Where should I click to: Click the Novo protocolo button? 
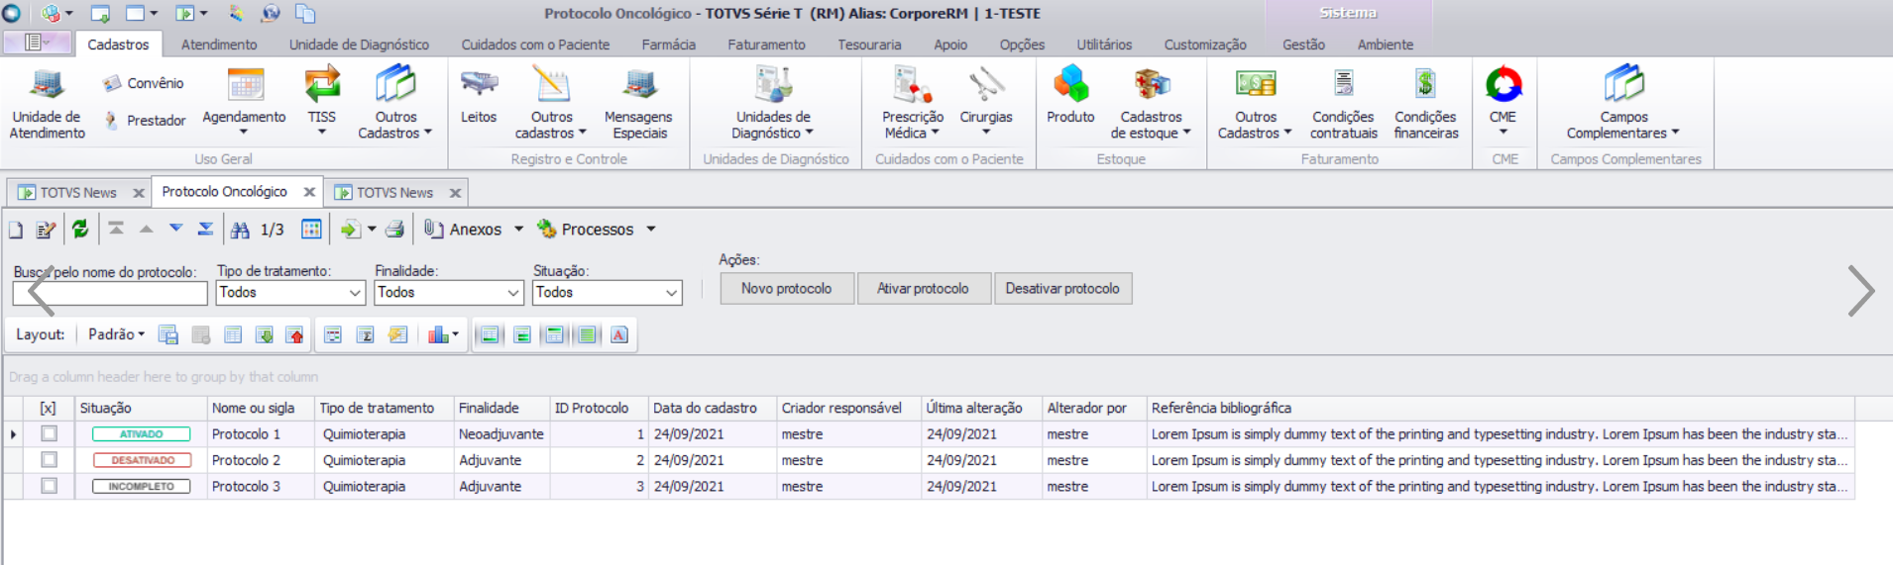(x=787, y=289)
